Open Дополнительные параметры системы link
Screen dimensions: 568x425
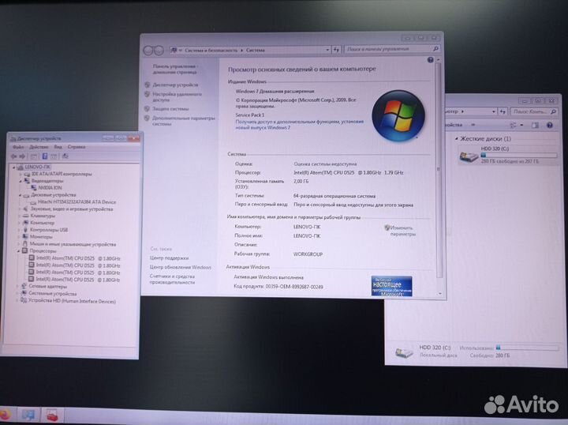pyautogui.click(x=184, y=121)
